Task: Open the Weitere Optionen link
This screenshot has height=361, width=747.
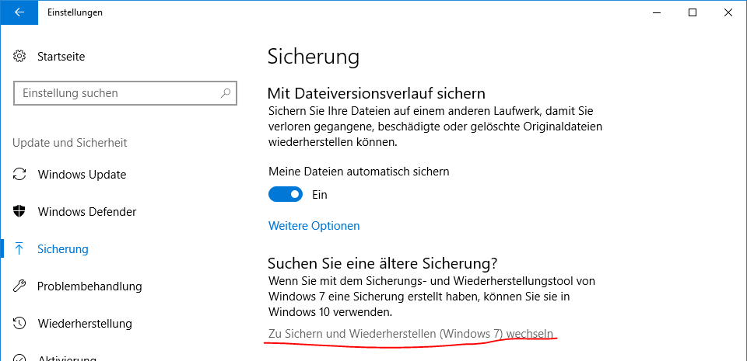Action: [x=314, y=226]
